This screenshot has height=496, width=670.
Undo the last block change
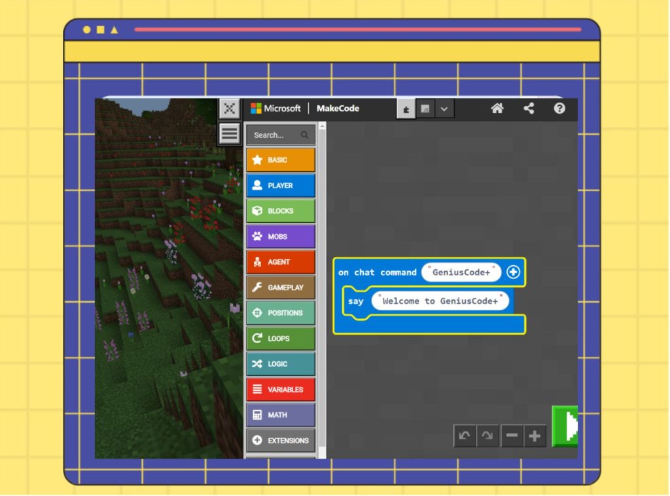[x=465, y=436]
